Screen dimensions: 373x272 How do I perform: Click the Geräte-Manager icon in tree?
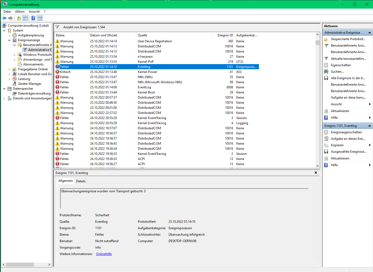(15, 84)
